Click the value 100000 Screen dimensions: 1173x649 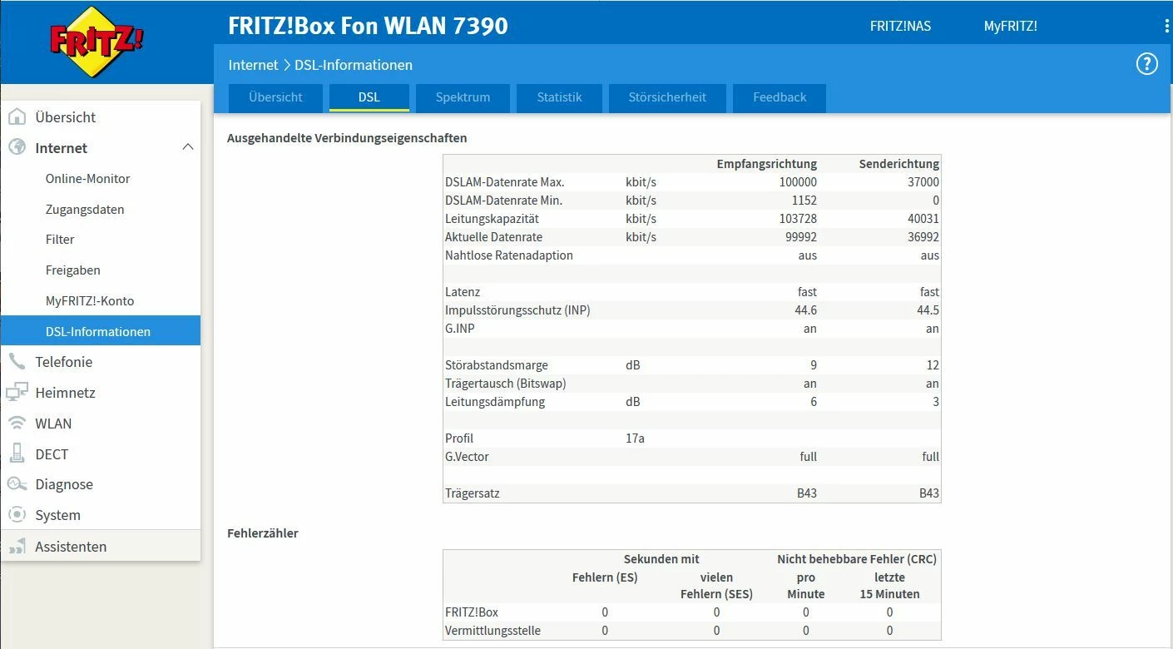798,182
